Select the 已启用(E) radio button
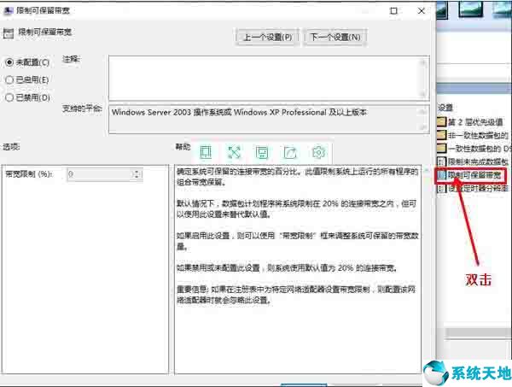 point(9,79)
